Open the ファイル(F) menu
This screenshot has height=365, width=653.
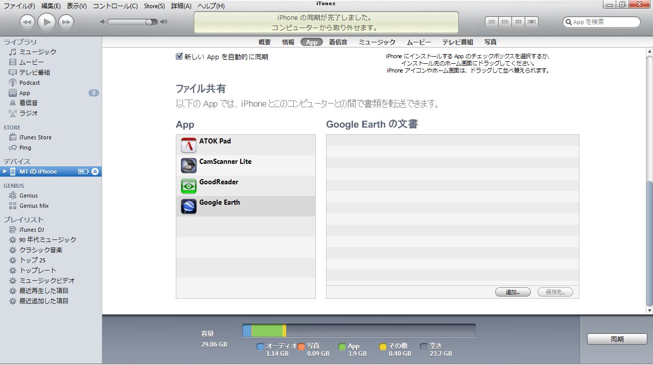point(19,6)
